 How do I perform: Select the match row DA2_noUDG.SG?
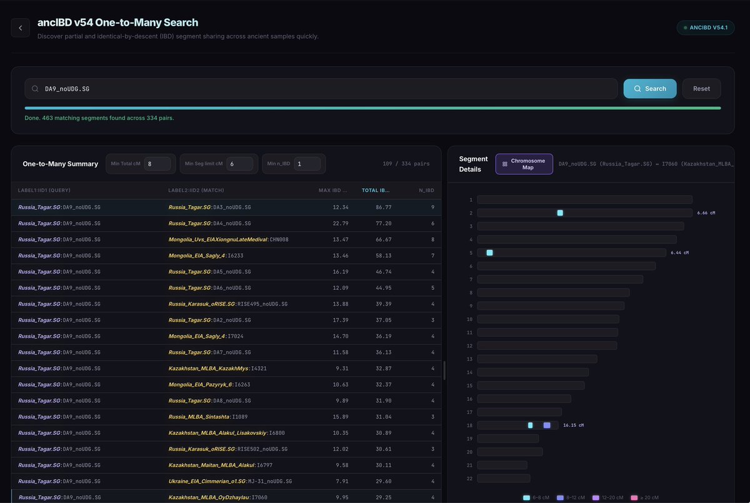point(226,320)
